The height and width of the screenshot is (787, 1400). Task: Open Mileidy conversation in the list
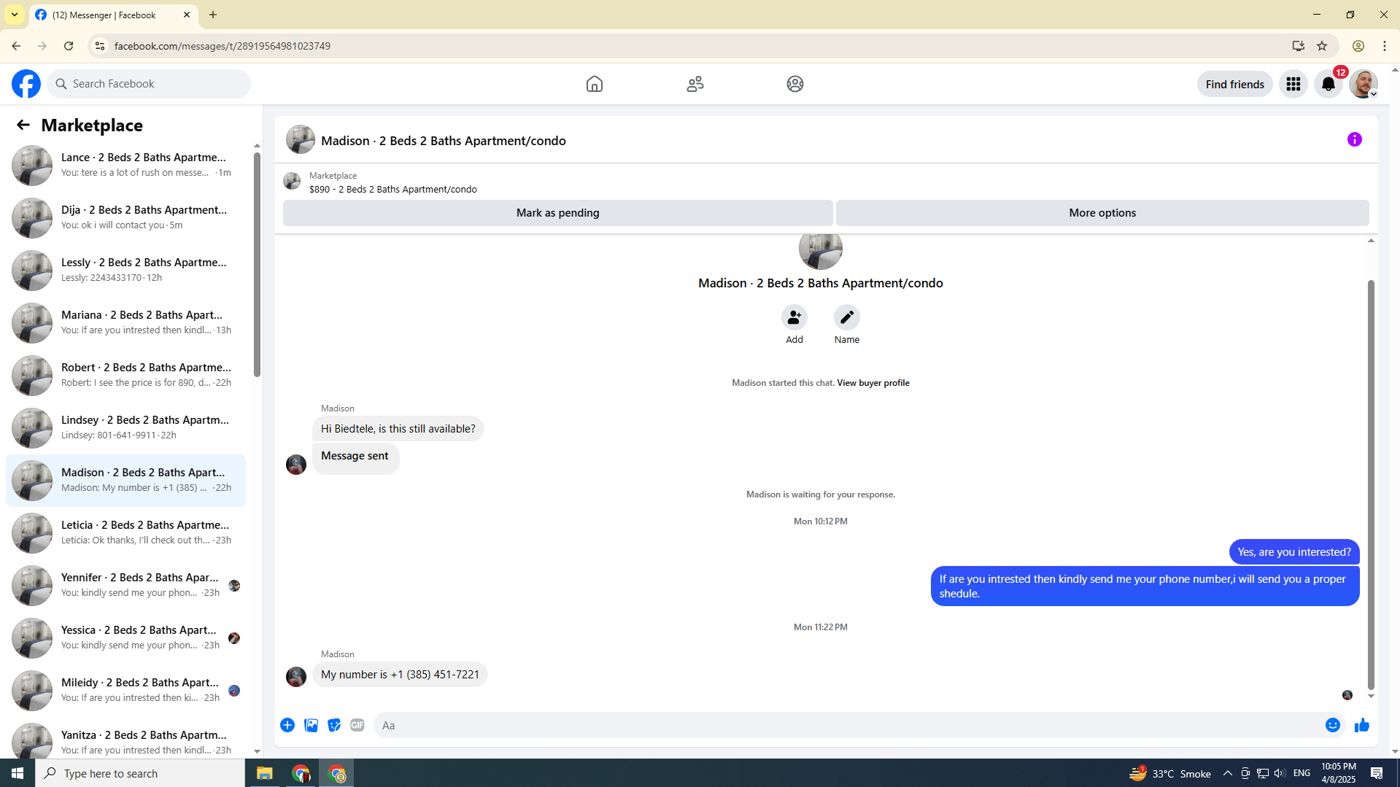pos(125,691)
